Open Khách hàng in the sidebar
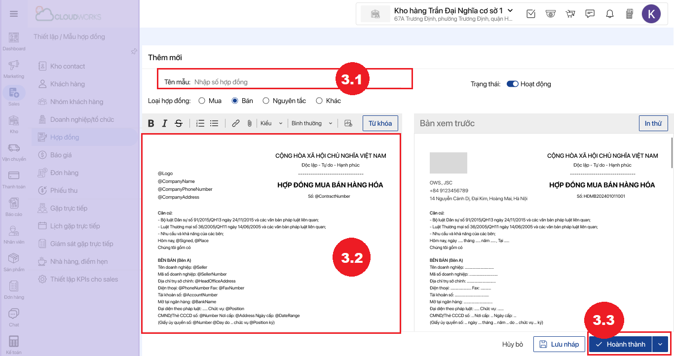The image size is (674, 356). tap(67, 84)
